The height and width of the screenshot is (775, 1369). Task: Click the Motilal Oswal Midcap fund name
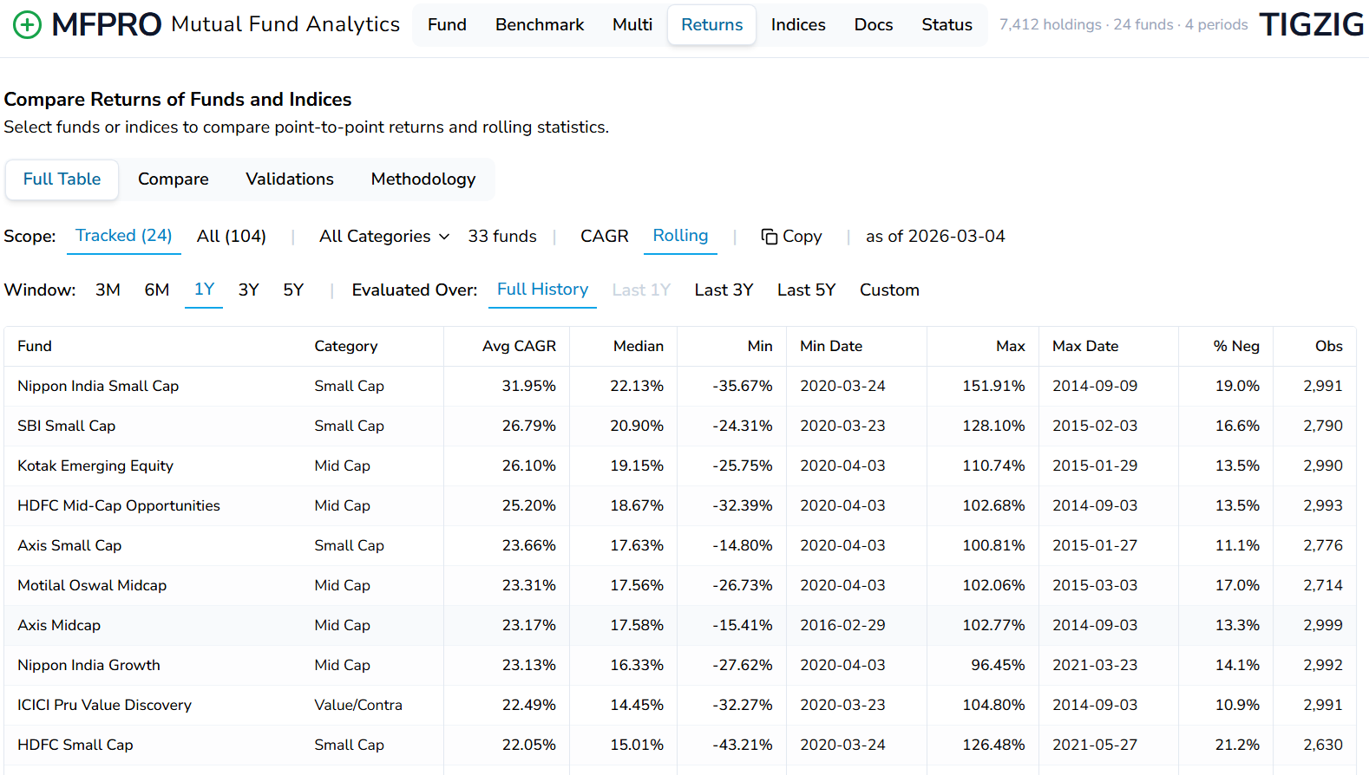pyautogui.click(x=92, y=585)
